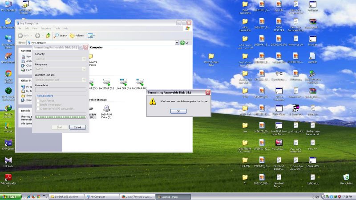Click the clock showing 7:56 PM
The height and width of the screenshot is (200, 356).
point(348,196)
